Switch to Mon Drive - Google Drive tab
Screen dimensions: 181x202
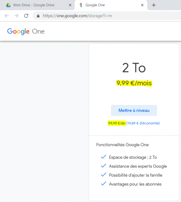(x=37, y=5)
